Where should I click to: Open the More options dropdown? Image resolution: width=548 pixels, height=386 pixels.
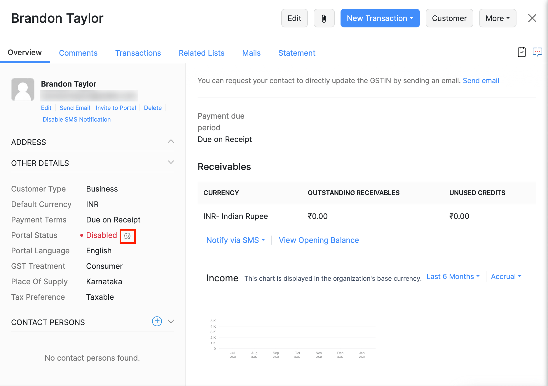click(498, 18)
